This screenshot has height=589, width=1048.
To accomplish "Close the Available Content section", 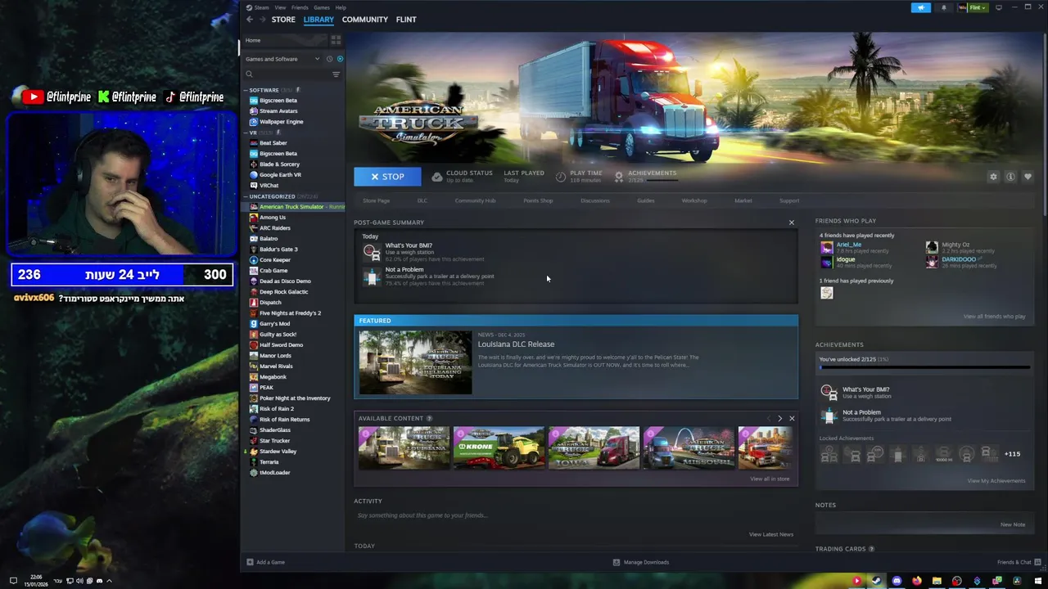I will point(792,419).
